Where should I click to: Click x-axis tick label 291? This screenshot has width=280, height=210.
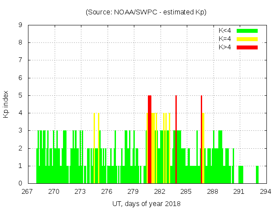click(239, 192)
